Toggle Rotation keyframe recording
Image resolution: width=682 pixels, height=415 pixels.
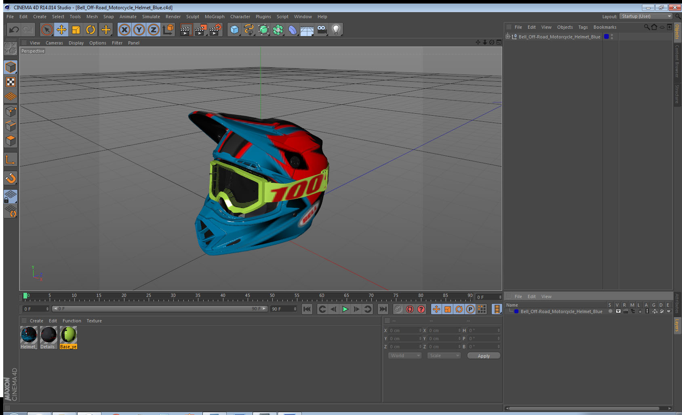point(459,309)
